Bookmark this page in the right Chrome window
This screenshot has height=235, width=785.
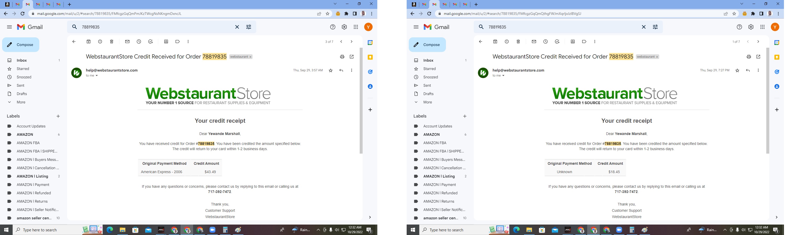[734, 14]
